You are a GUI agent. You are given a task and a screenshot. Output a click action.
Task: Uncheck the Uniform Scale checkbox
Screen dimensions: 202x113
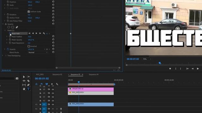coord(29,12)
